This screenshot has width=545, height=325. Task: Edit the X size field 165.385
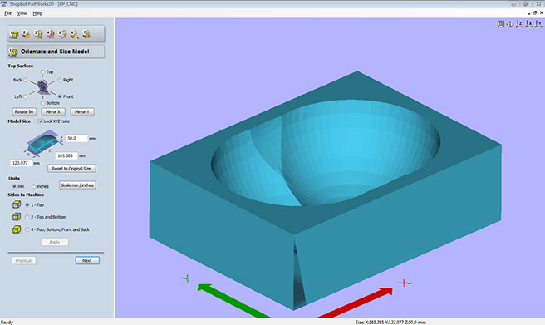point(66,155)
